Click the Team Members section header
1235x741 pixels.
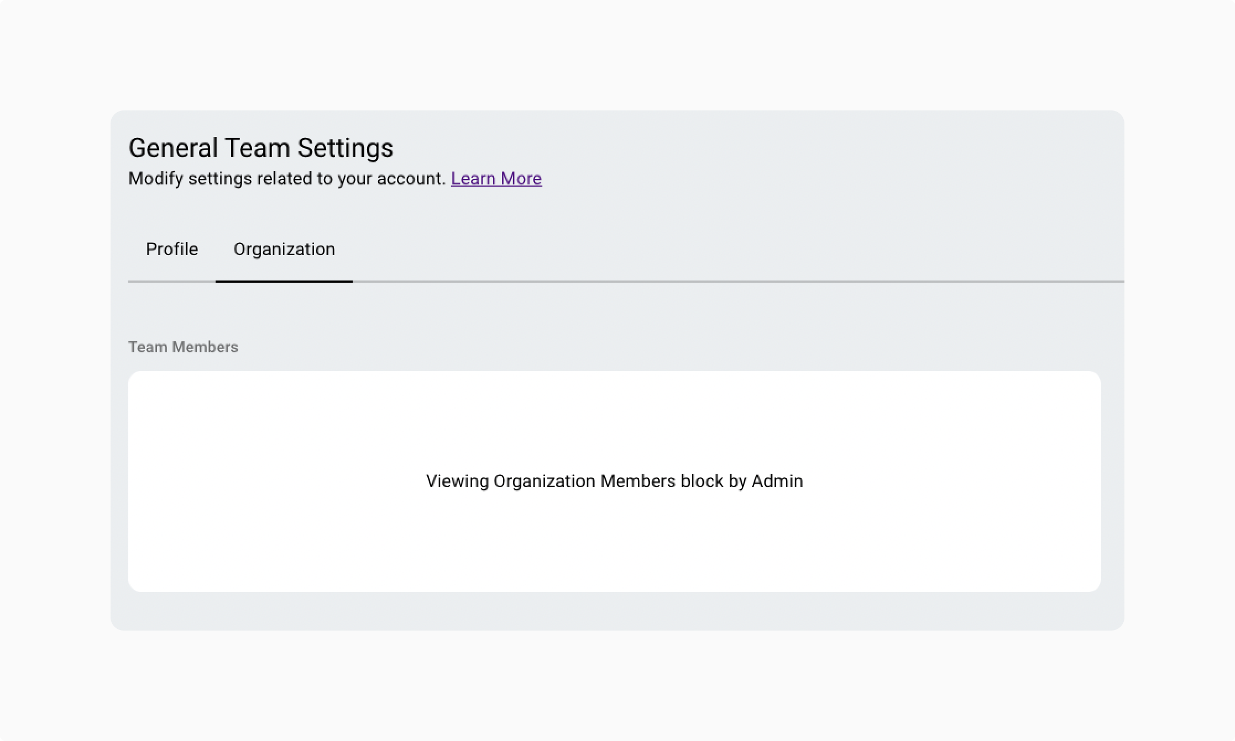(182, 346)
